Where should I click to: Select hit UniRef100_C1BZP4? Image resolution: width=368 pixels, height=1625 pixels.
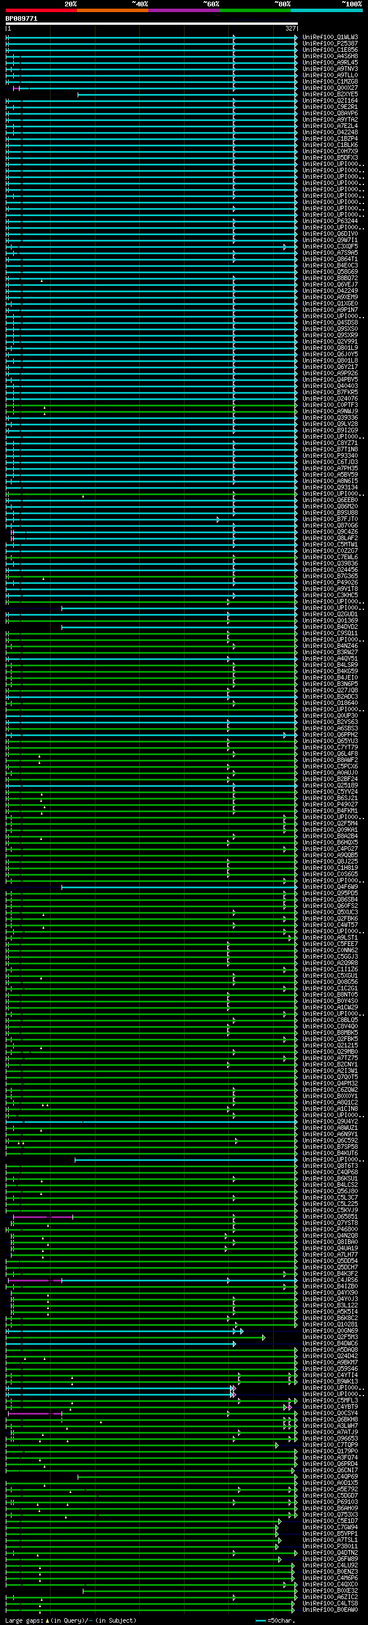point(329,139)
